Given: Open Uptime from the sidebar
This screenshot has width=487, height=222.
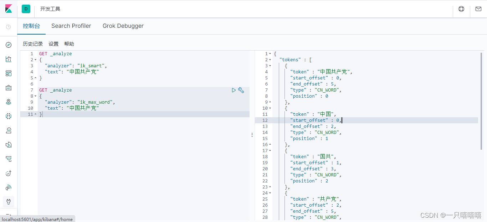Looking at the screenshot, I should [9, 173].
